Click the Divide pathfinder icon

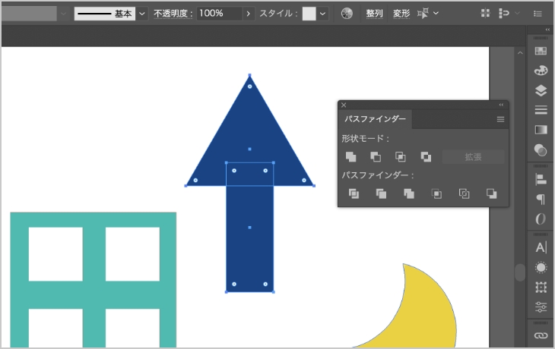pyautogui.click(x=354, y=193)
